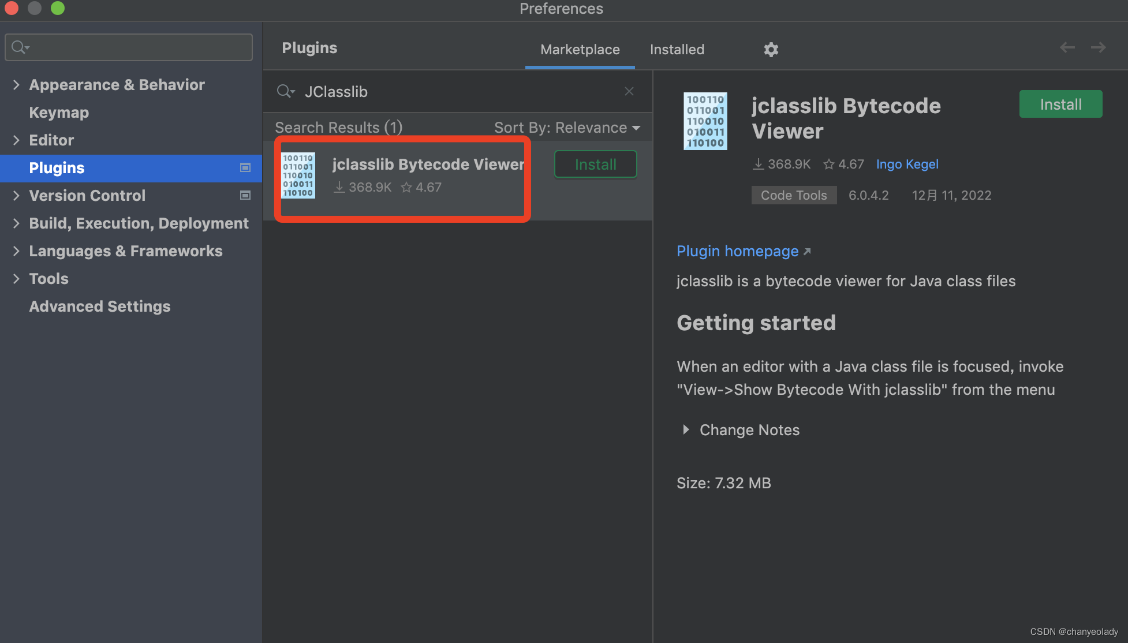Expand the Editor settings section
The image size is (1128, 643).
16,140
